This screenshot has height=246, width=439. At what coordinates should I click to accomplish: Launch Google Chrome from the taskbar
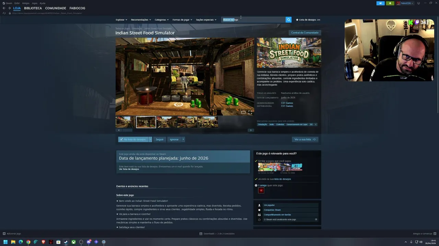point(28,242)
